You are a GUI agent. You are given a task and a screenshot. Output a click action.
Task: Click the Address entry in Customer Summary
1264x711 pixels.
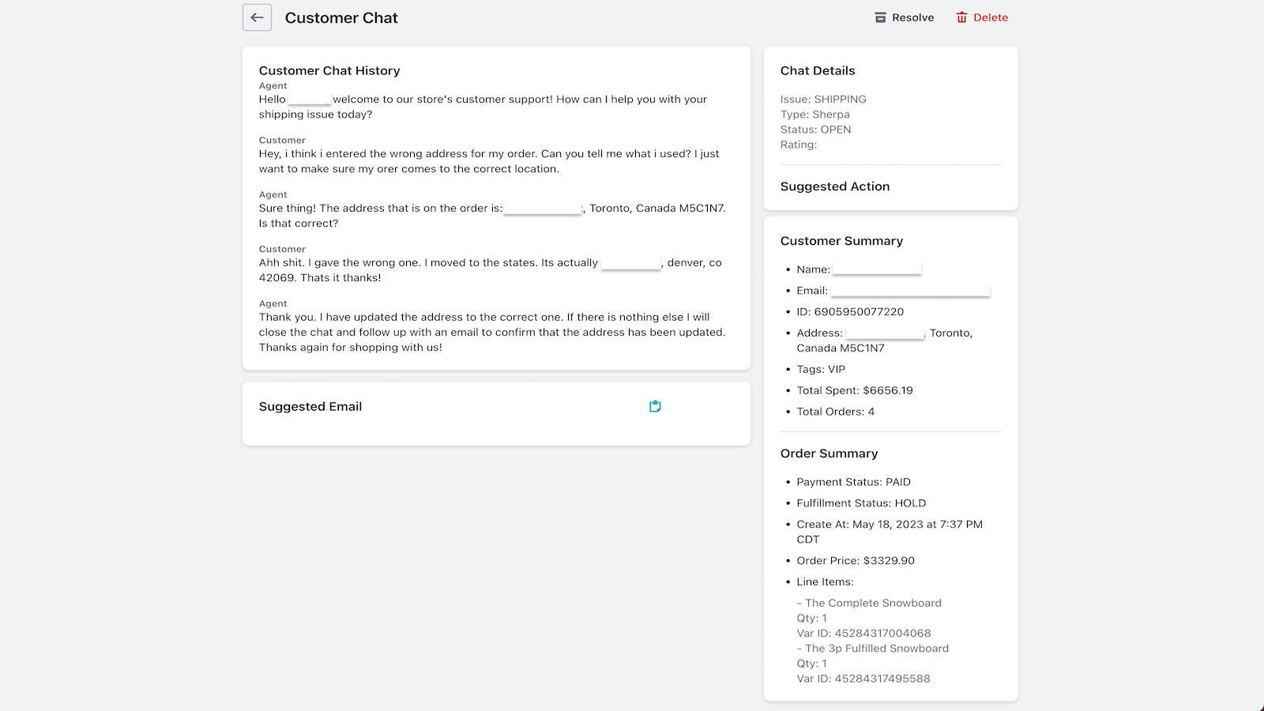tap(885, 340)
